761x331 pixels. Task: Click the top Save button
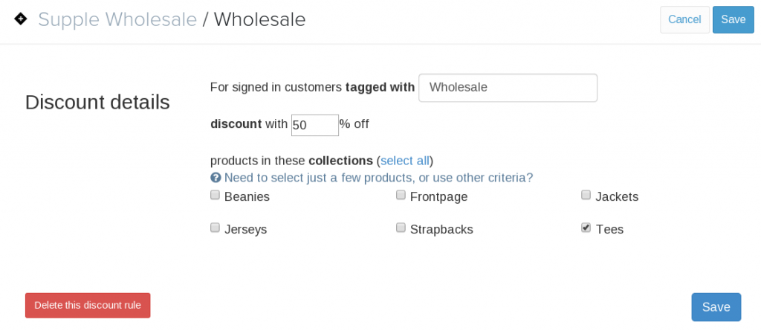point(734,19)
